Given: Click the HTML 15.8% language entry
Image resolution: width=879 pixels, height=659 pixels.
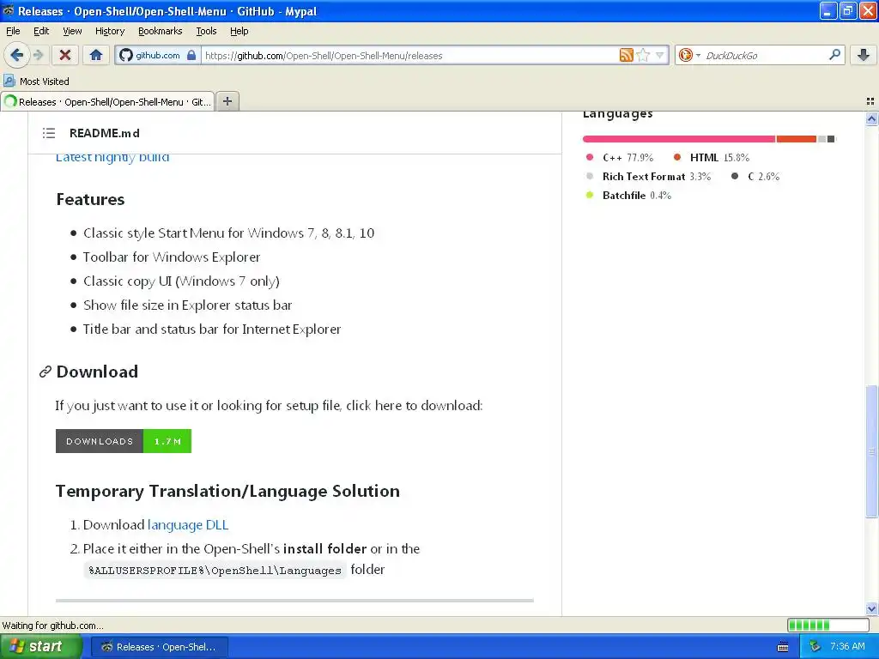Looking at the screenshot, I should click(x=712, y=158).
